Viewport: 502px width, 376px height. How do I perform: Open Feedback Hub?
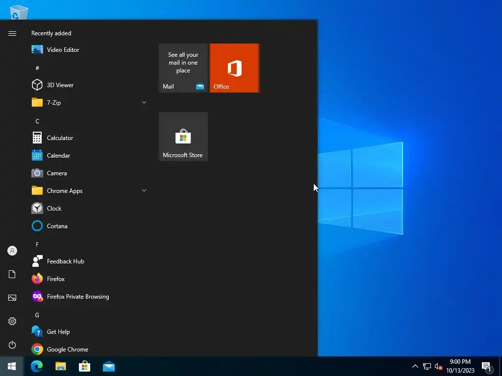pyautogui.click(x=89, y=261)
